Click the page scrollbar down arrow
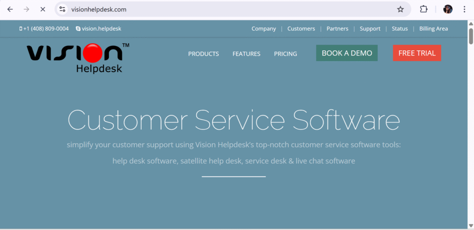Viewport: 474px width, 230px height. [471, 226]
